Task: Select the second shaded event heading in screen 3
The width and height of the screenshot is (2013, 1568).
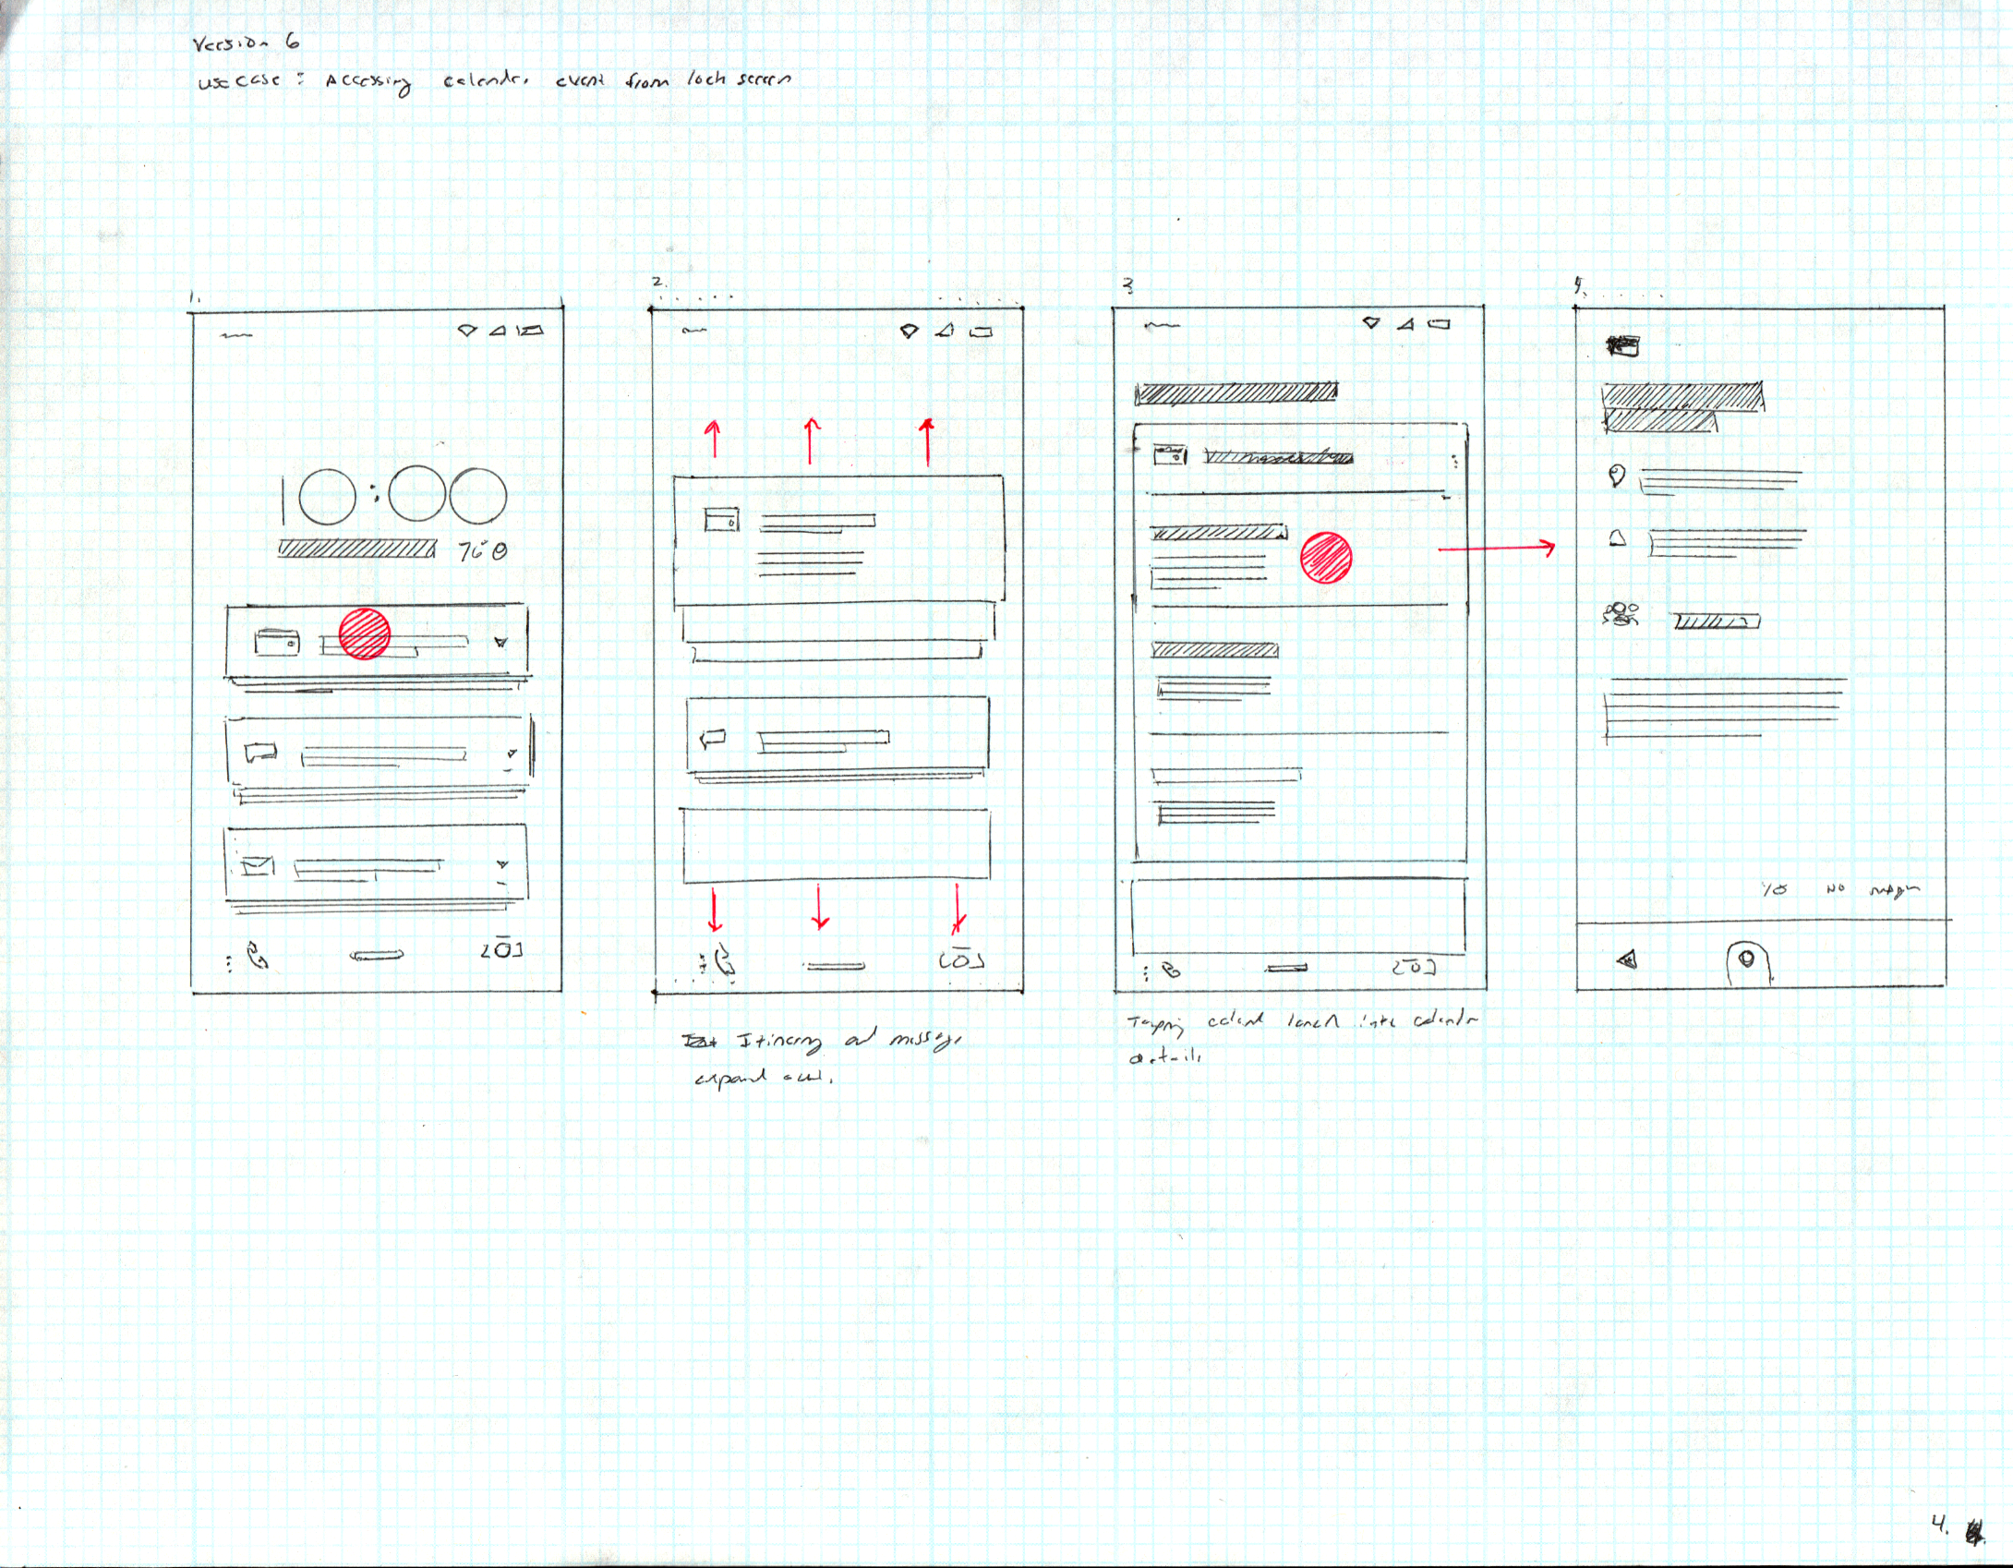Action: point(1214,650)
